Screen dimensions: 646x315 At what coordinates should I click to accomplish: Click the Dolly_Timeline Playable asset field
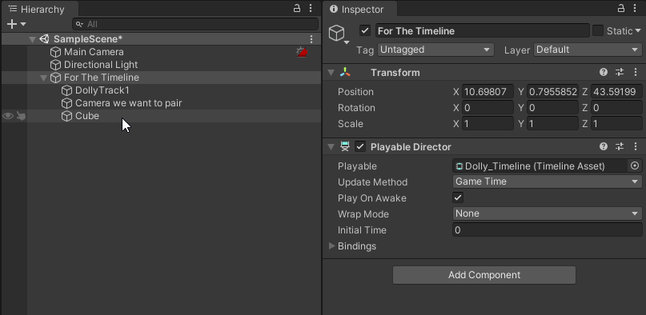540,166
